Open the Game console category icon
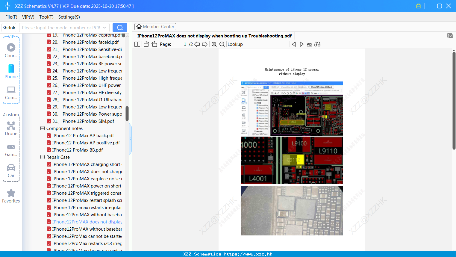 [x=11, y=150]
